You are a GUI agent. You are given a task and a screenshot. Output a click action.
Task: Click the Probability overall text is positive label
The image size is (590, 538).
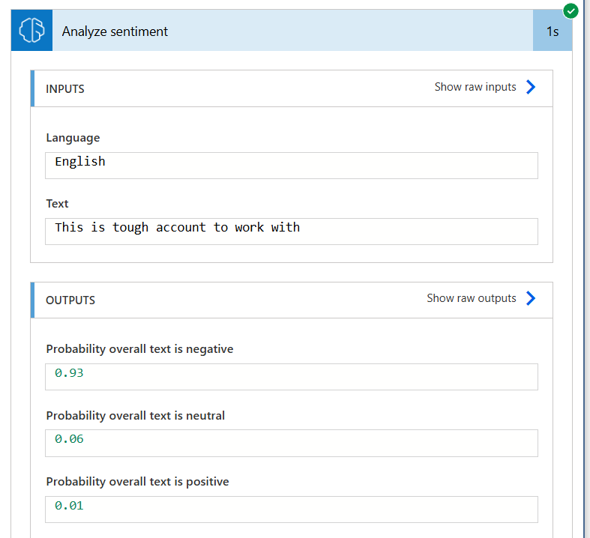click(x=137, y=482)
